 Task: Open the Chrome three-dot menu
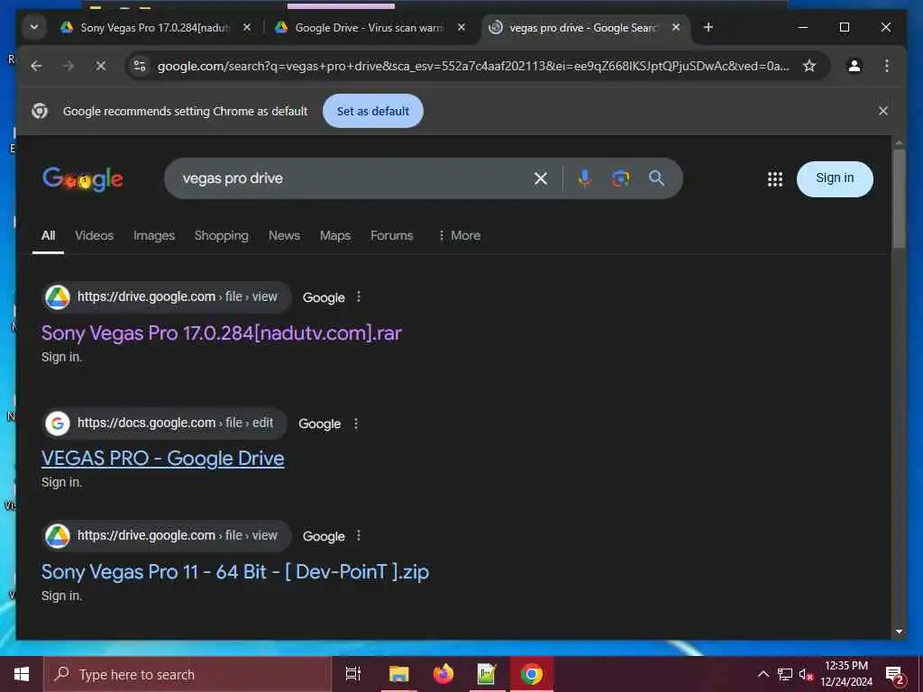pos(887,66)
